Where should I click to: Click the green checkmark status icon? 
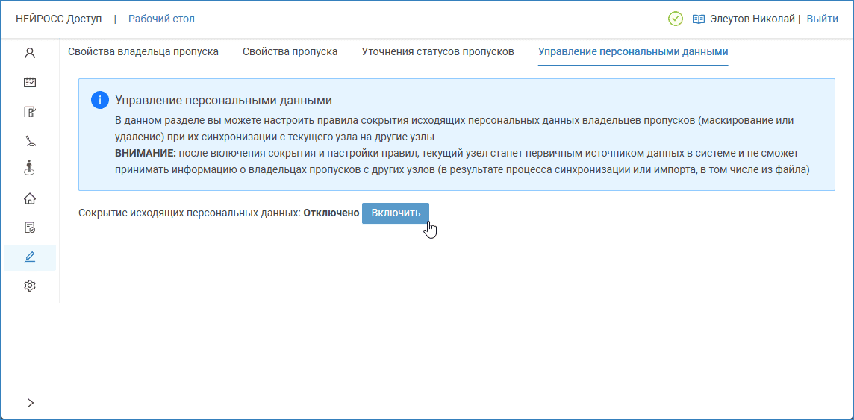[x=676, y=19]
